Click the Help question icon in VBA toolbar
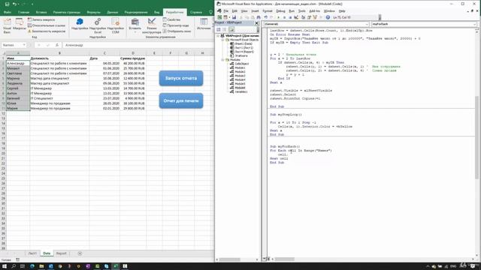Screen dimensions: 481x270 click(x=328, y=17)
